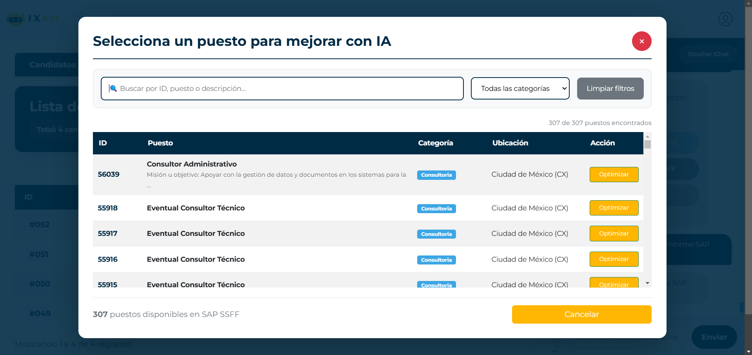
Task: Click candidate #051 in background list
Action: (x=39, y=254)
